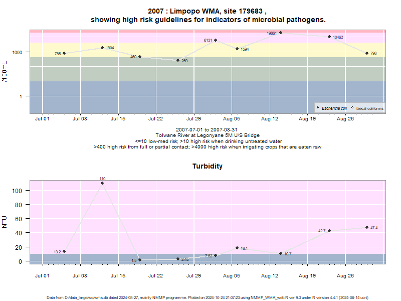Click the date range '2007-07-01 to 2007-08-31'
The height and width of the screenshot is (301, 401).
point(207,130)
